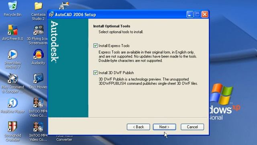Open the Recycle Bin desktop icon

coord(12,6)
